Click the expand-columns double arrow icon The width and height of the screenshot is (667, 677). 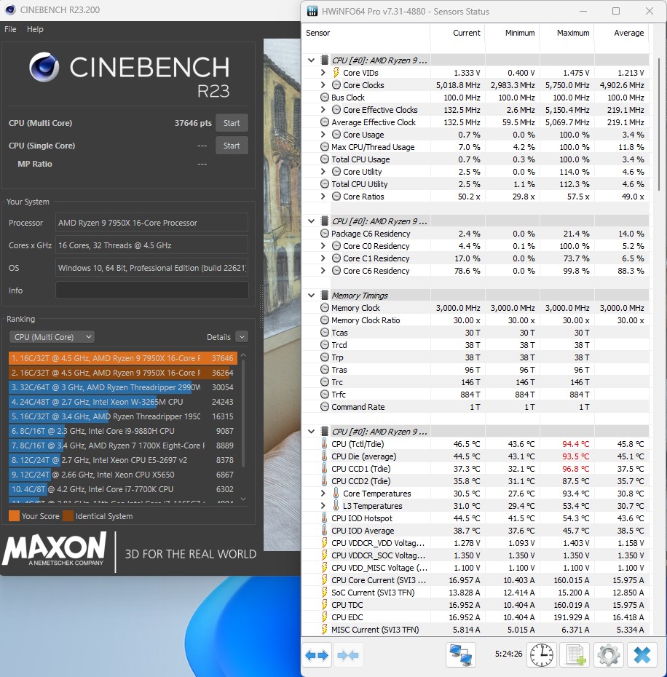pyautogui.click(x=317, y=655)
